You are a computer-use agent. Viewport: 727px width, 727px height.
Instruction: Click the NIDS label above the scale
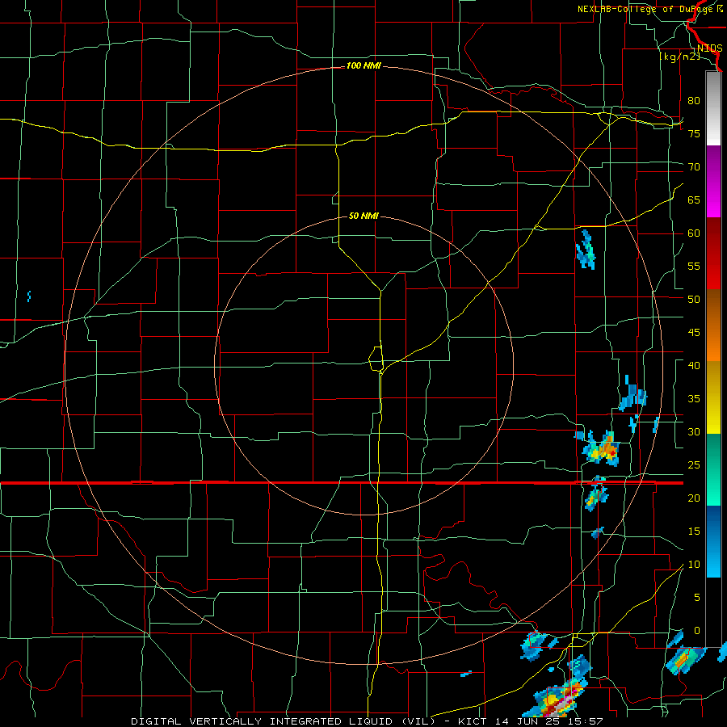click(709, 48)
